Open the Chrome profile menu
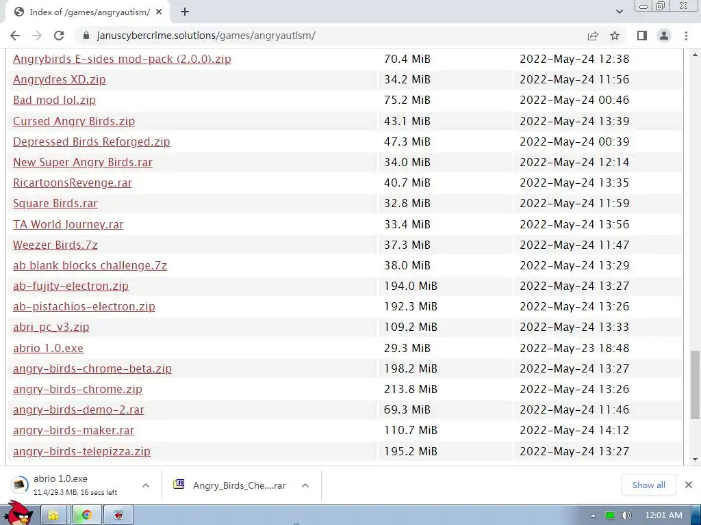This screenshot has width=701, height=525. 664,36
